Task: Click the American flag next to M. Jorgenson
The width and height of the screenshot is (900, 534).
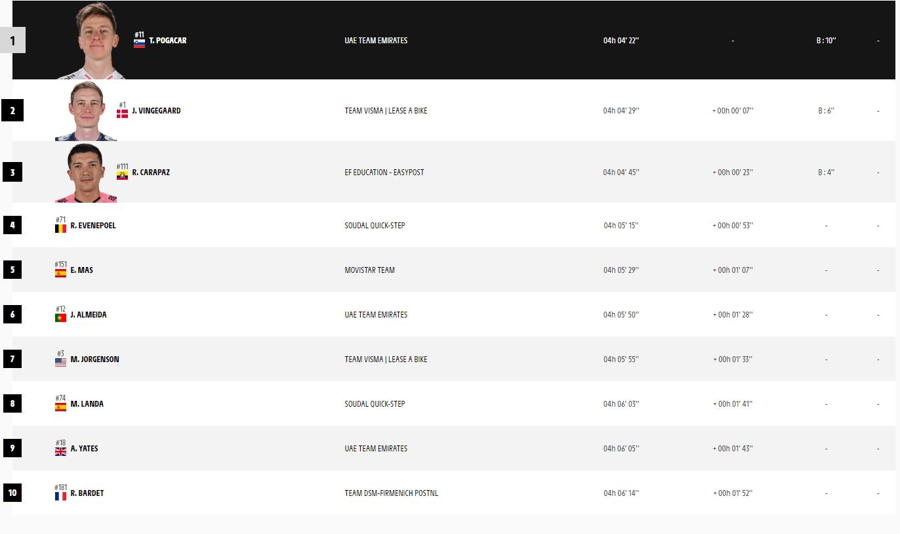Action: (60, 362)
